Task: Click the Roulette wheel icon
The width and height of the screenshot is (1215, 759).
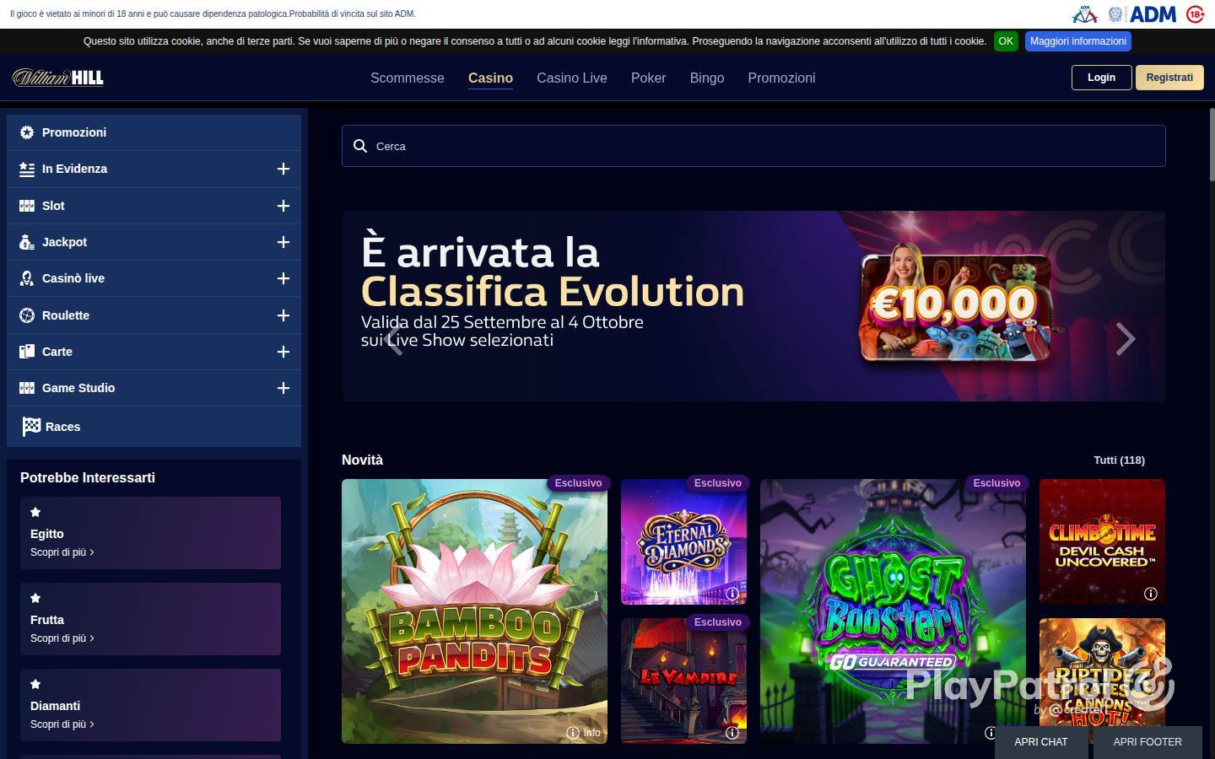Action: coord(27,315)
